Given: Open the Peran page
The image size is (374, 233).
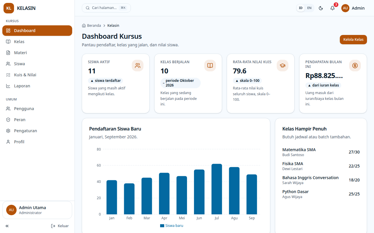Looking at the screenshot, I should [x=37, y=120].
